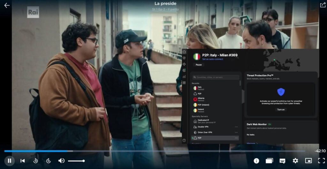Select Albania Fastest in Recents
Viewport: 327px width, 169px height.
[x=215, y=99]
